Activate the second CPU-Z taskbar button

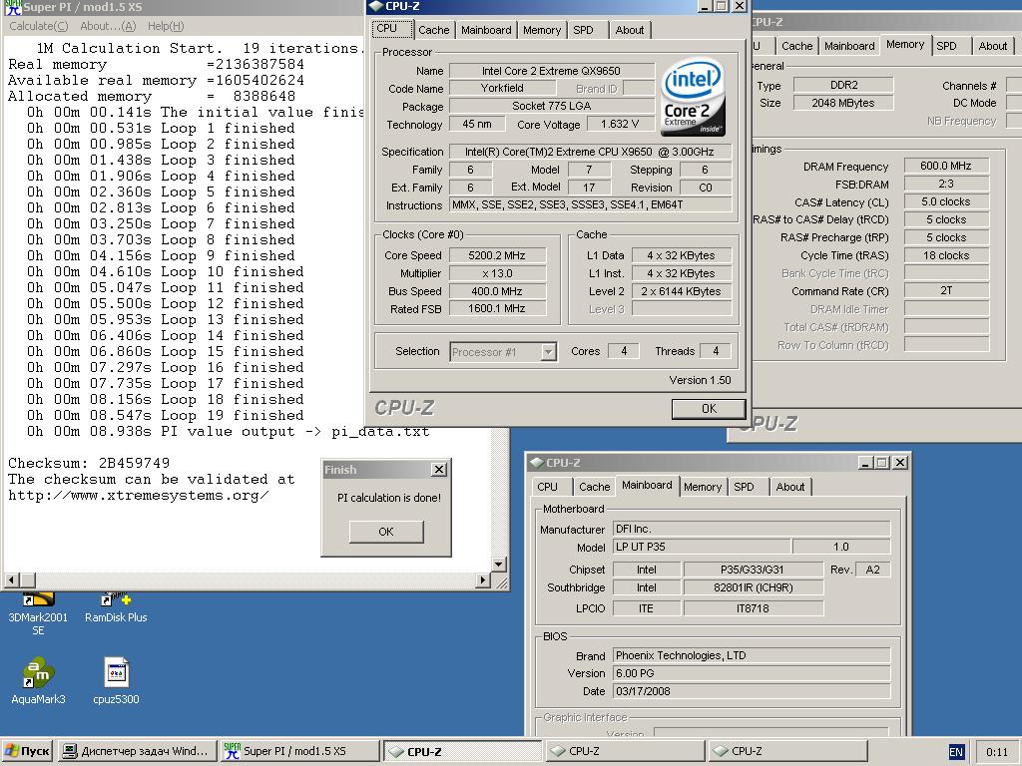click(x=625, y=751)
